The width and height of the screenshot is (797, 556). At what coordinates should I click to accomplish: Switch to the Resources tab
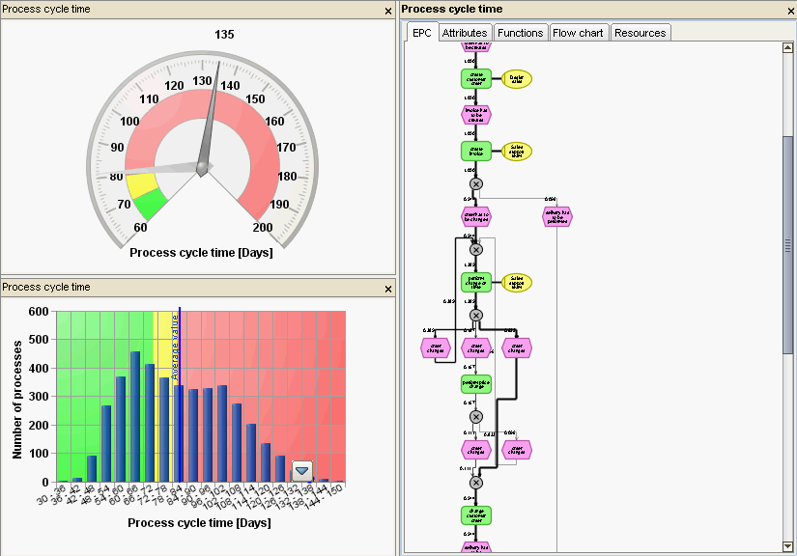pyautogui.click(x=640, y=33)
